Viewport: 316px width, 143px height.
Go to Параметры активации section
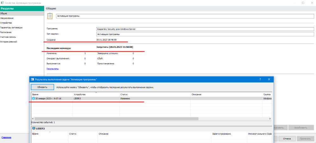coord(11,27)
